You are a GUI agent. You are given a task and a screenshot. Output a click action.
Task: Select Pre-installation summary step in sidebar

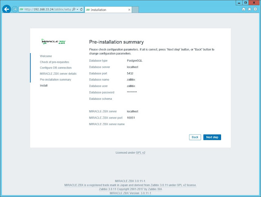coord(55,80)
